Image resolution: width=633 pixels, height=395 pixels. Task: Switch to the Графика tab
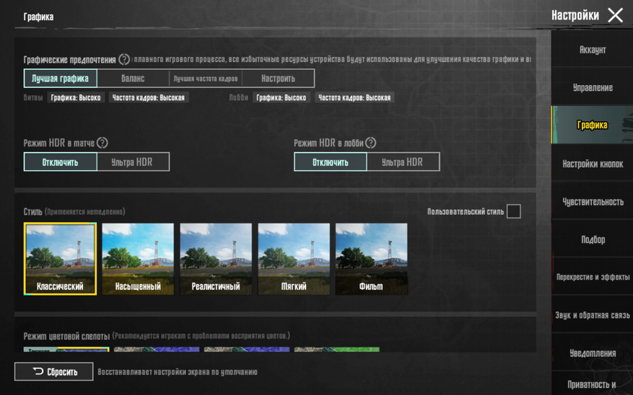point(593,125)
